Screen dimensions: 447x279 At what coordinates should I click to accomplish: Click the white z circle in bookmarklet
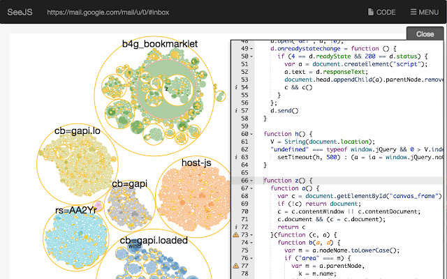177,91
